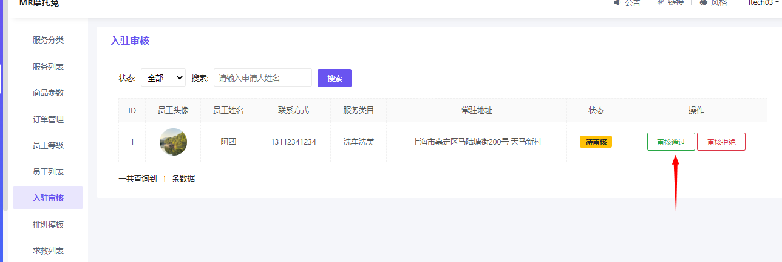Select 订单管理 in sidebar
782x262 pixels.
pos(48,119)
